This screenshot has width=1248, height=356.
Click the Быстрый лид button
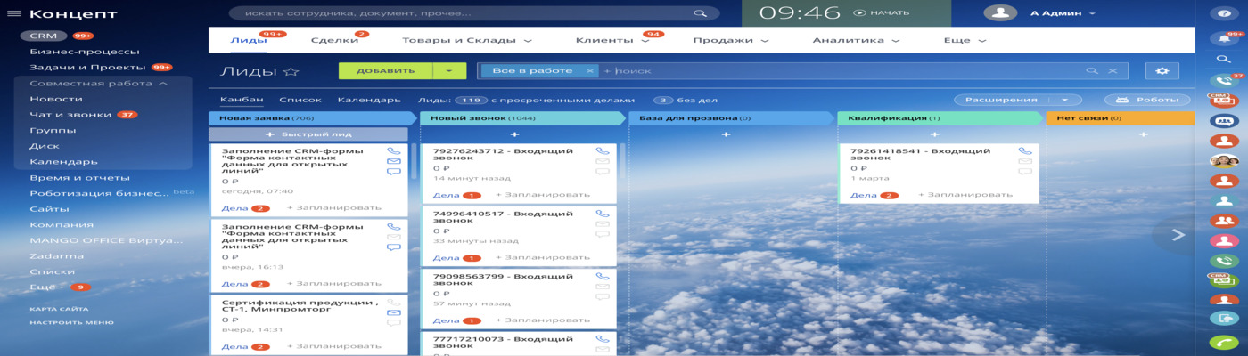[308, 134]
